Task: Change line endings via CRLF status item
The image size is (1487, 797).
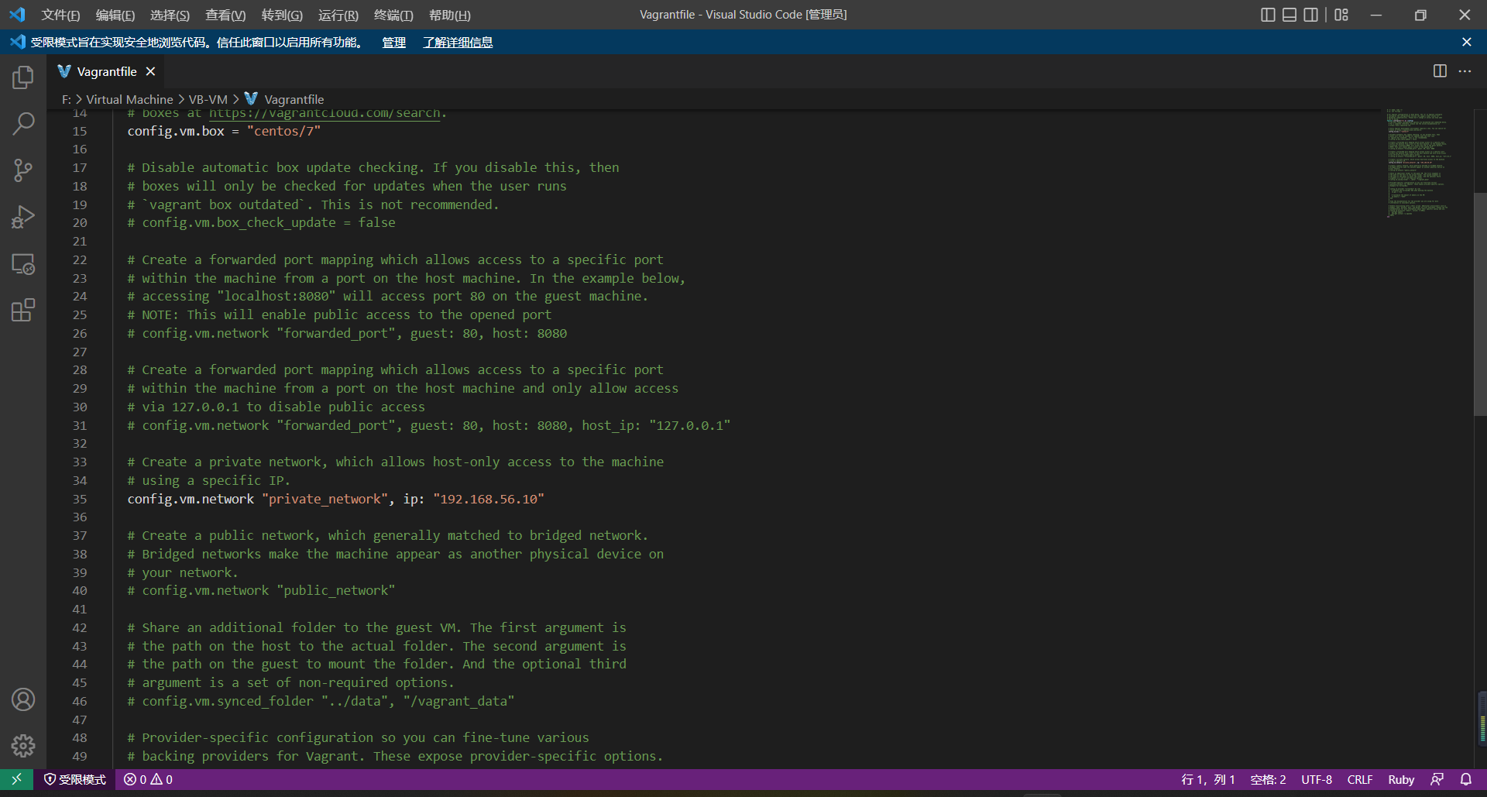Action: pyautogui.click(x=1360, y=779)
